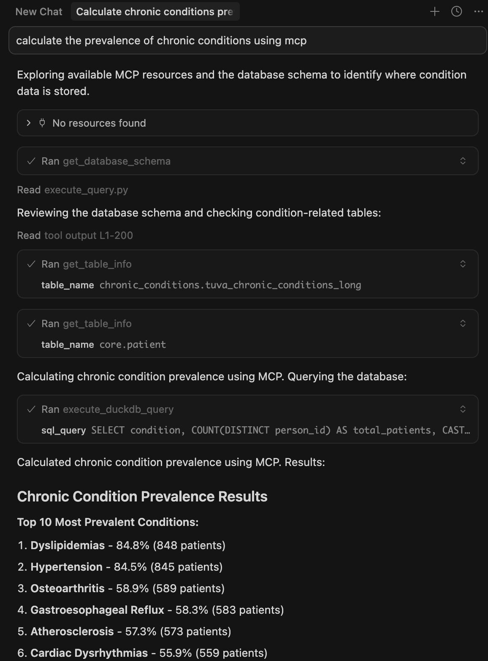Click checkmark icon on core.patient tool call
Image resolution: width=488 pixels, height=661 pixels.
(x=31, y=324)
